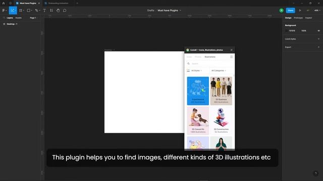Click the white Desktop frame on canvas
Screen dimensions: 323x181
click(x=144, y=92)
